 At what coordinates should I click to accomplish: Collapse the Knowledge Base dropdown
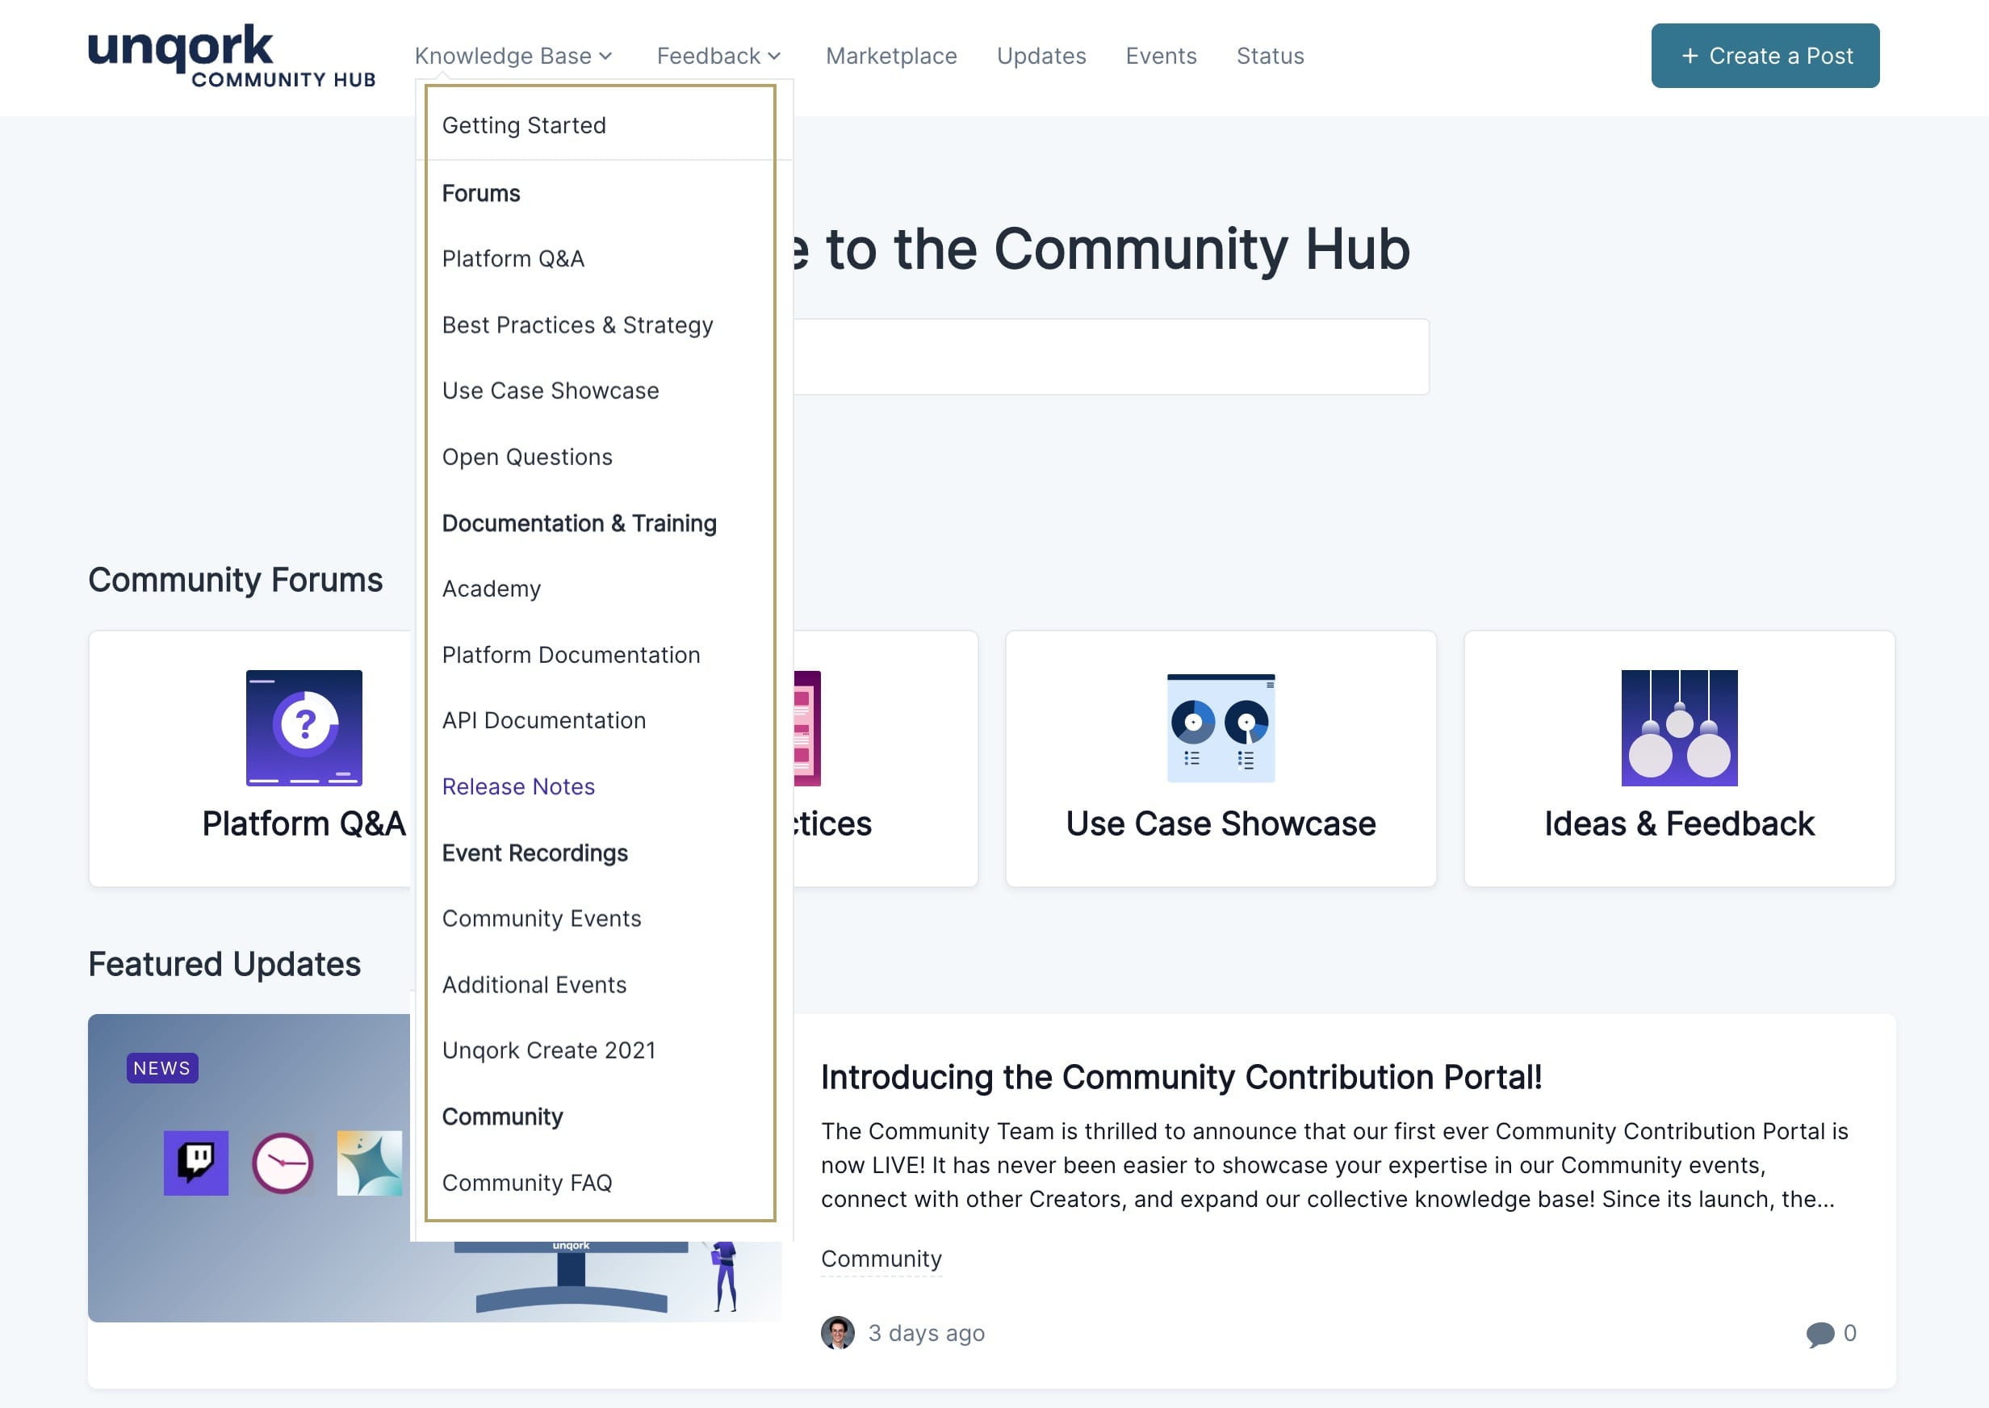click(514, 57)
